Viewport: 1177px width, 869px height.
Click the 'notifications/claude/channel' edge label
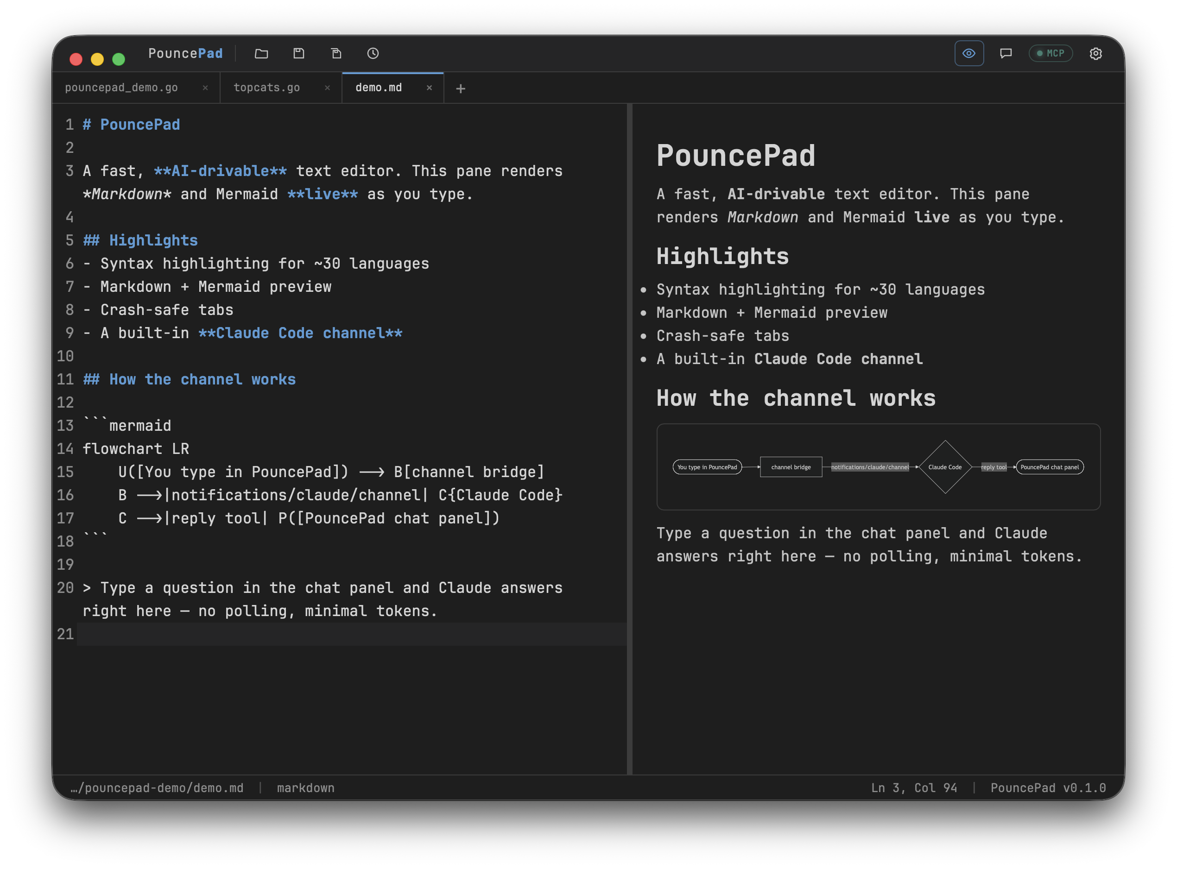click(x=870, y=467)
